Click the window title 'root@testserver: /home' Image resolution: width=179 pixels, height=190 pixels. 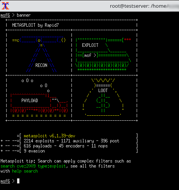click(x=138, y=6)
